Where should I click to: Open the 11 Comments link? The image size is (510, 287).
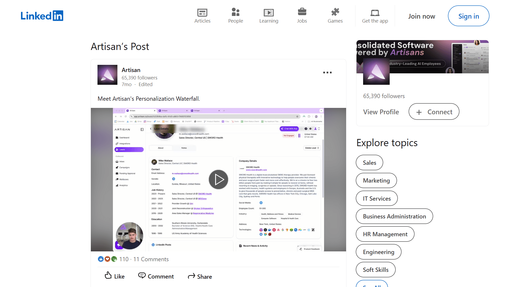tap(151, 259)
